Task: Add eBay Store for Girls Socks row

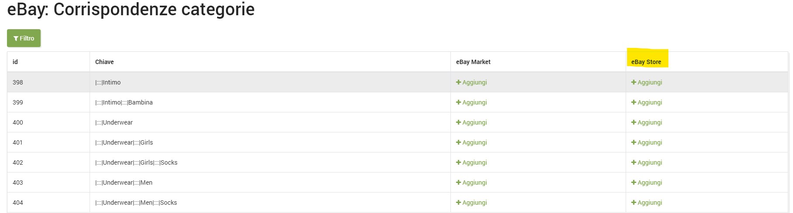Action: point(647,162)
